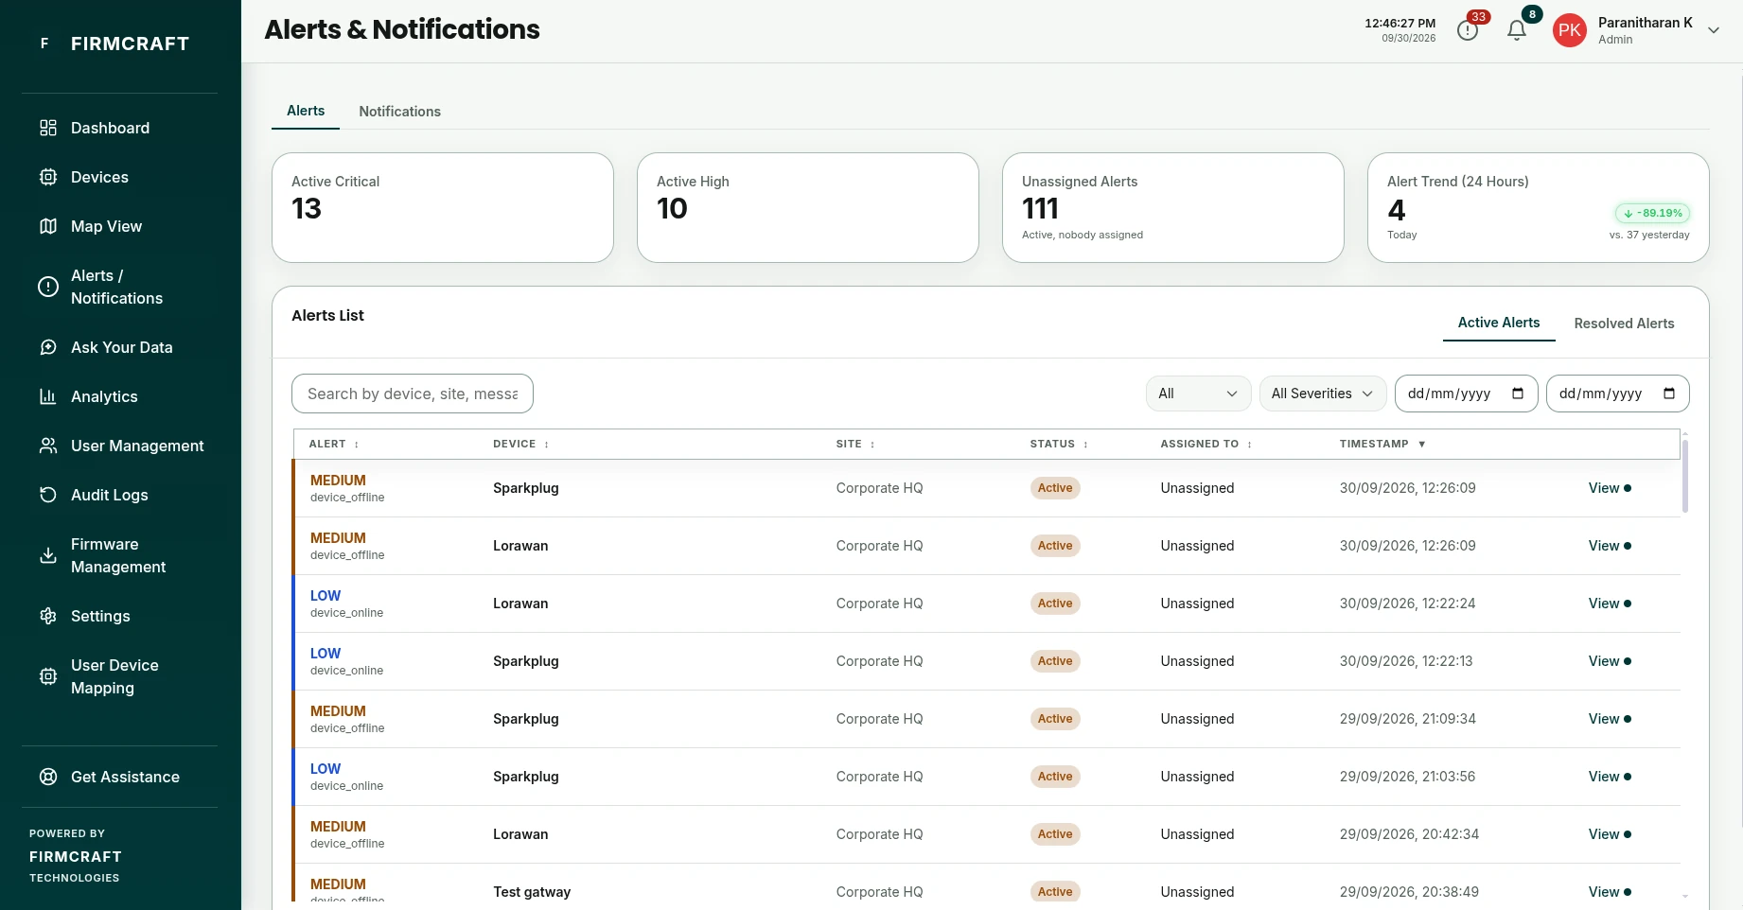Open the Analytics chart icon
Image resolution: width=1743 pixels, height=910 pixels.
pyautogui.click(x=48, y=396)
